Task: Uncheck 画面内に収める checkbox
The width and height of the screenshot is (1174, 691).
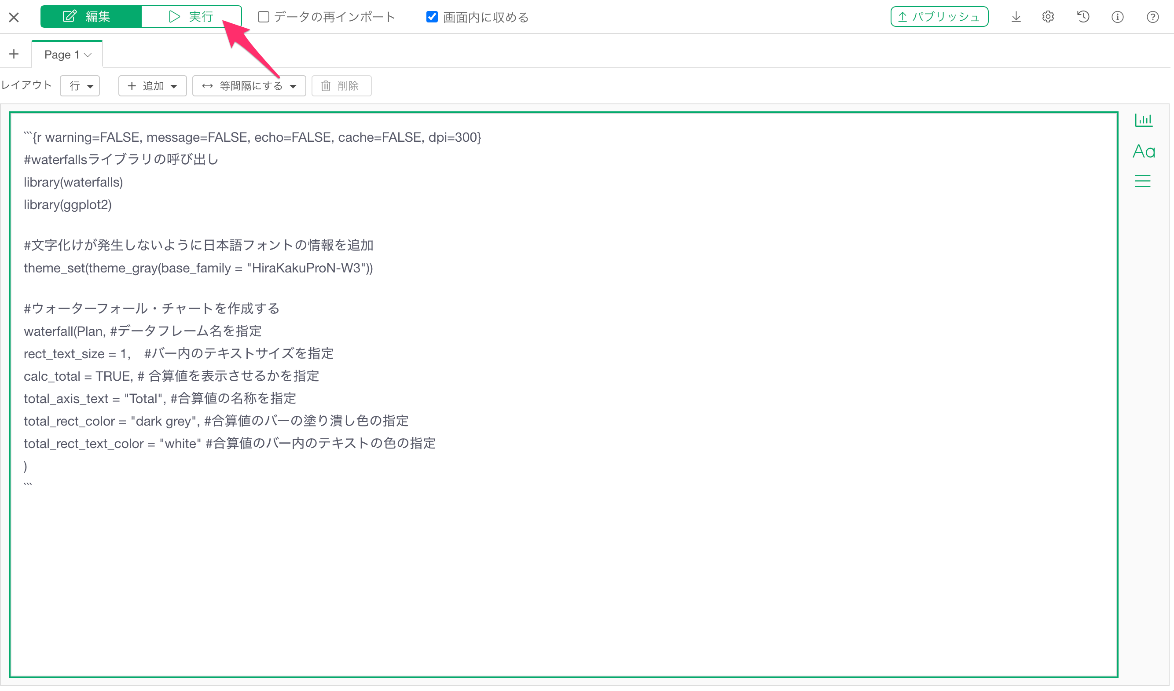Action: pyautogui.click(x=432, y=17)
